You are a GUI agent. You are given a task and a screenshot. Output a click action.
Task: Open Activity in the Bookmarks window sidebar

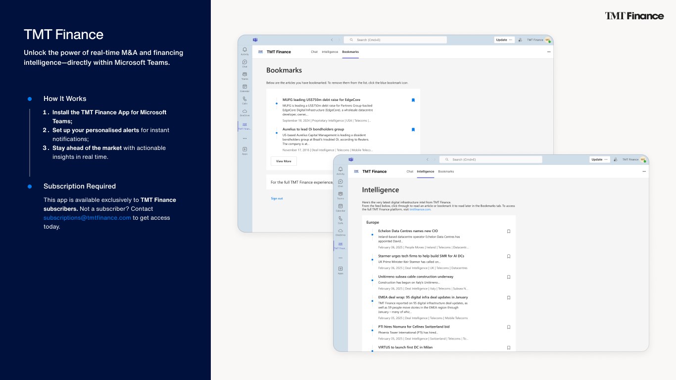pyautogui.click(x=244, y=50)
